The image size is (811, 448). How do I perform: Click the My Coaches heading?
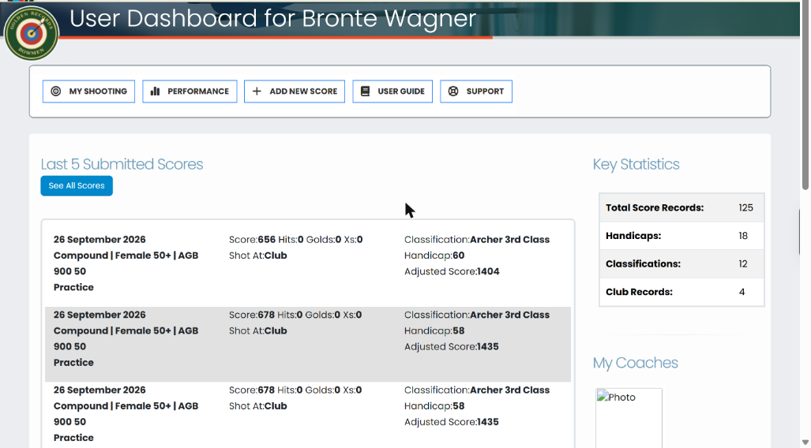635,363
